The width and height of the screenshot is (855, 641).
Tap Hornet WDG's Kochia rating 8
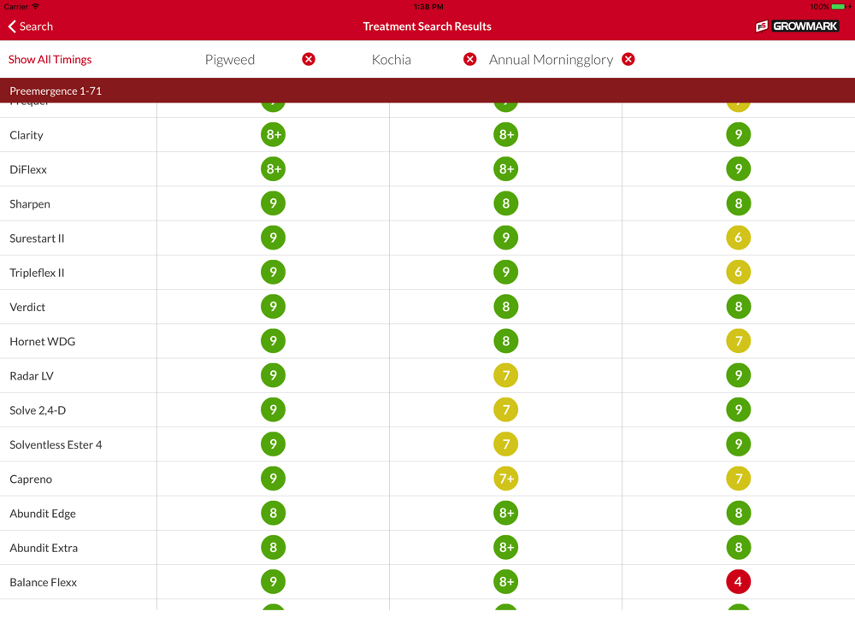[506, 341]
